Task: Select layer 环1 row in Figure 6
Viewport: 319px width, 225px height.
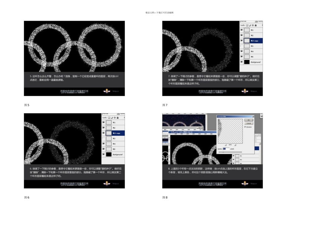Action: [x=113, y=123]
